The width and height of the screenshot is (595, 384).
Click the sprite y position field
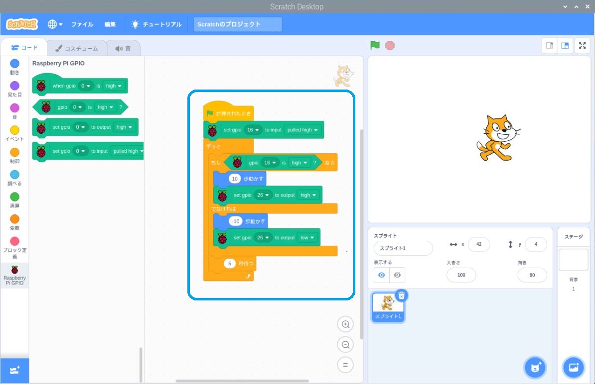coord(536,244)
